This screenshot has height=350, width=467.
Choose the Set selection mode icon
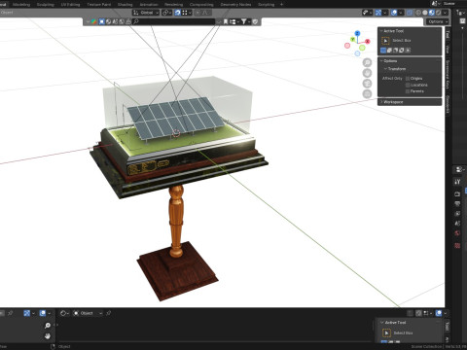(x=383, y=51)
